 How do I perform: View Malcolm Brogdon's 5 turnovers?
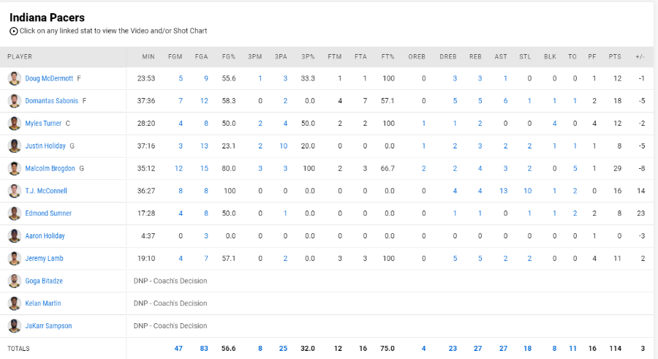(575, 168)
